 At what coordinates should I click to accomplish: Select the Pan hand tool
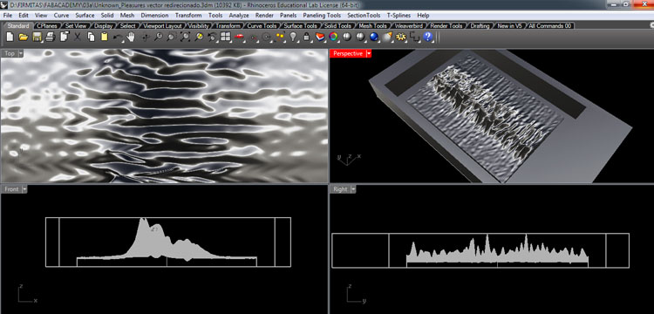[131, 38]
